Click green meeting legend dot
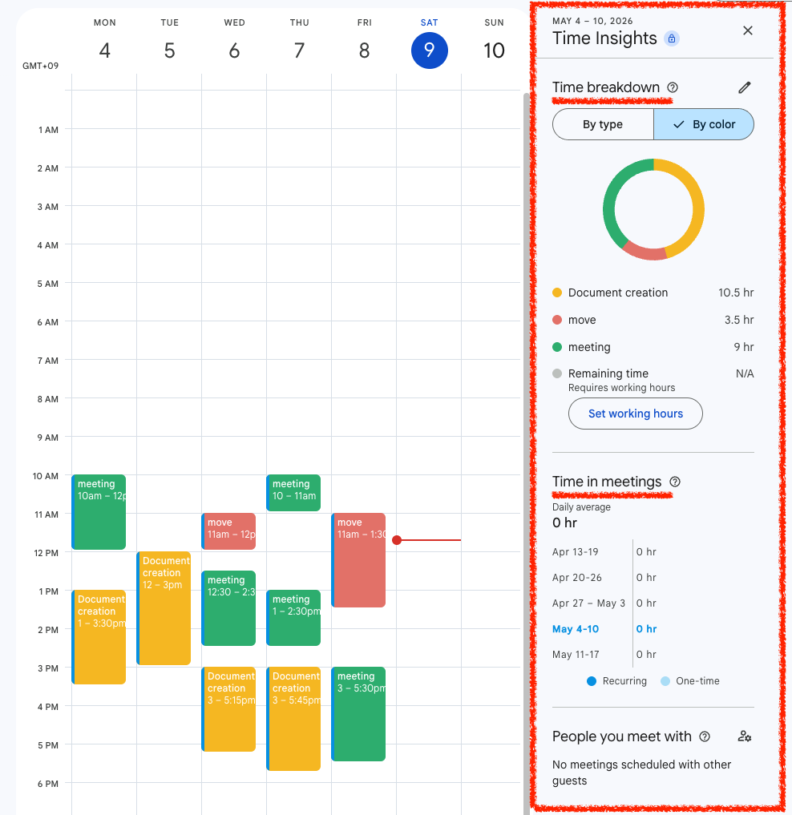Viewport: 792px width, 815px height. point(557,347)
